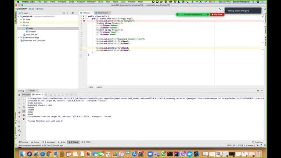This screenshot has height=158, width=281.
Task: Select Student class in project tree
Action: pos(32,32)
